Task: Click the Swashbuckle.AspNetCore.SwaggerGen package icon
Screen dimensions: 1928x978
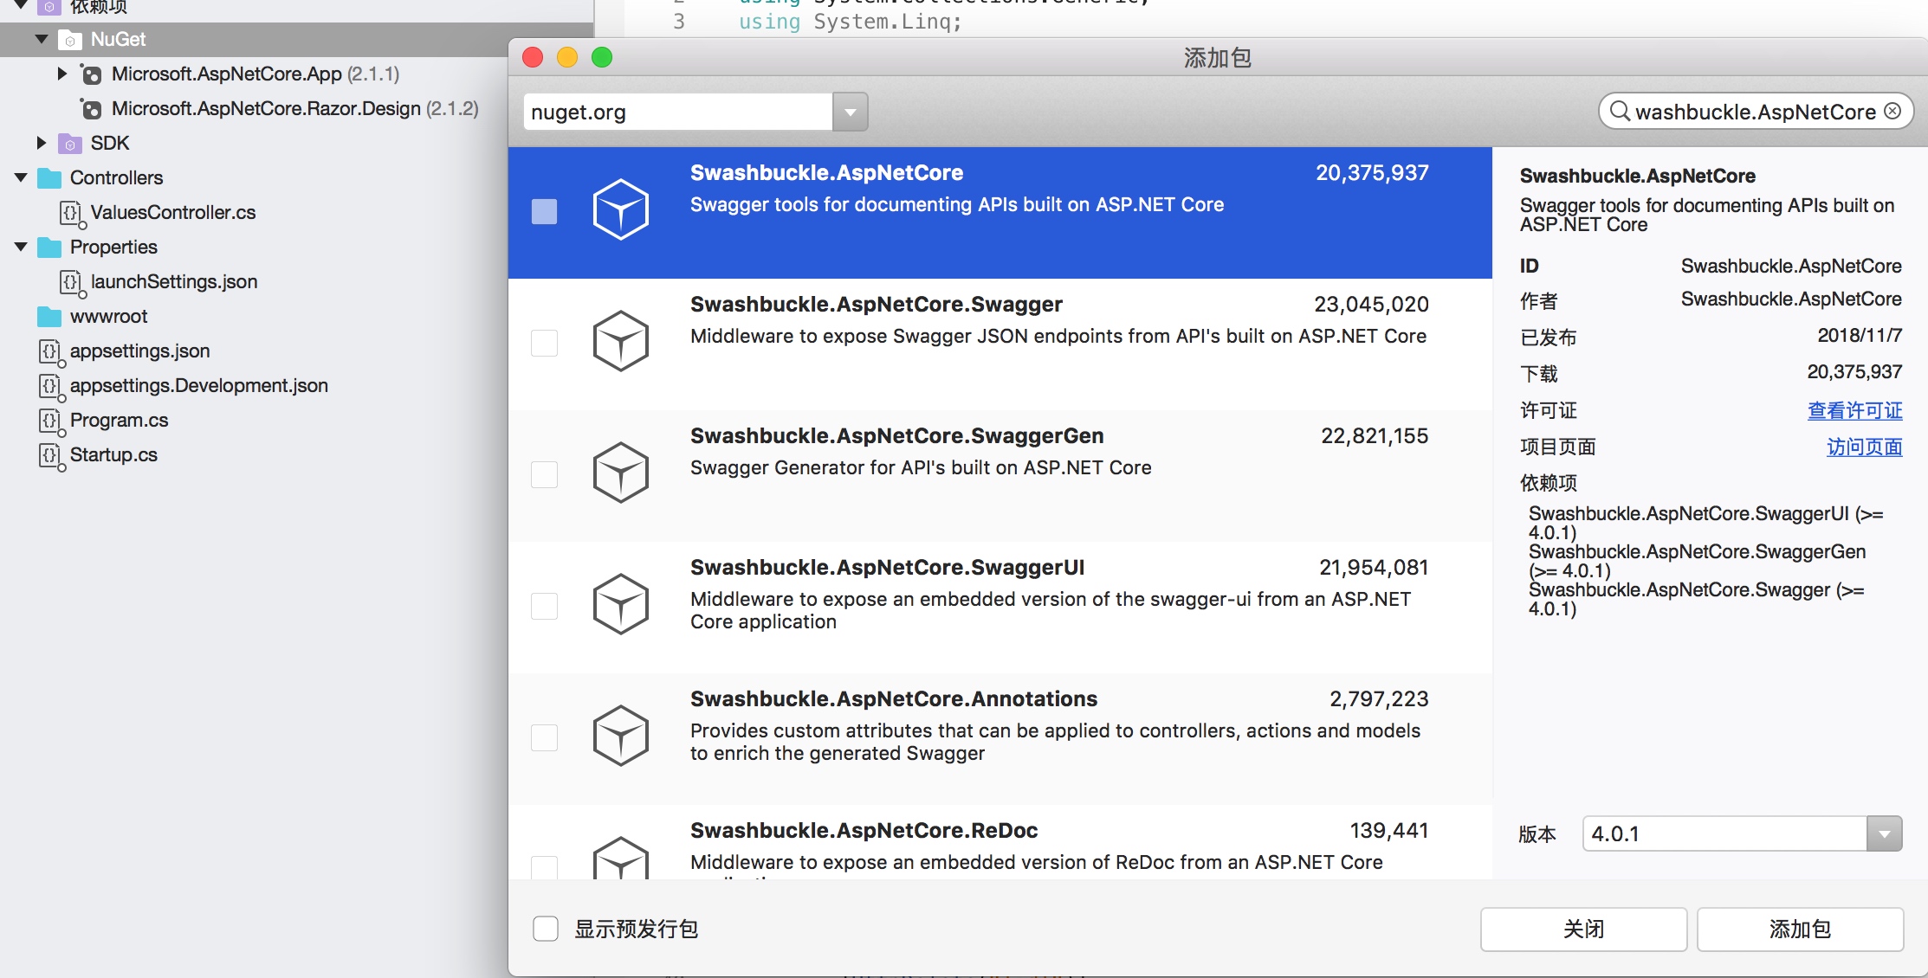Action: coord(620,472)
